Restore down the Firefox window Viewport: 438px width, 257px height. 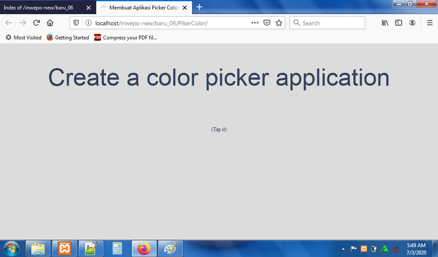[410, 4]
